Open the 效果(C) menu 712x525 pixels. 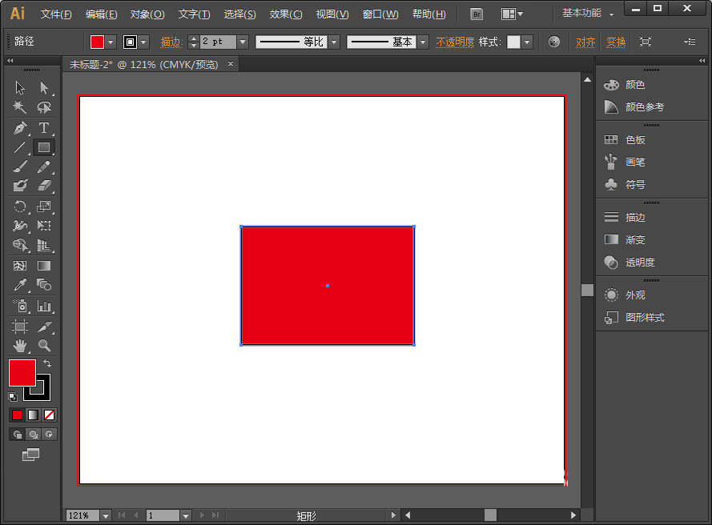click(286, 14)
